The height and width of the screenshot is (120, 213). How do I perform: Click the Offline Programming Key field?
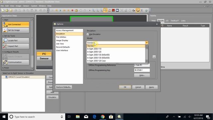tap(142, 70)
